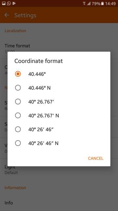Open the Time format setting
This screenshot has height=211, width=118.
click(x=59, y=48)
